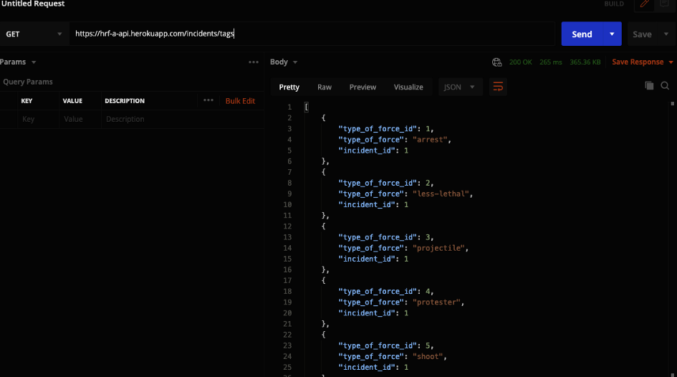Click "incident_id" key on line 5
Image resolution: width=677 pixels, height=377 pixels.
point(367,151)
